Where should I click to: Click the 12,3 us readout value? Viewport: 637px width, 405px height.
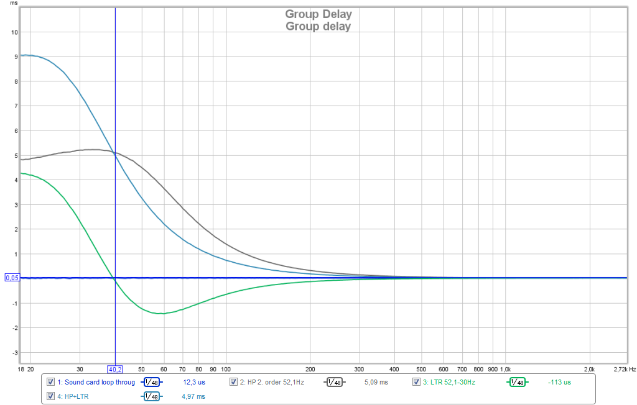click(x=194, y=382)
